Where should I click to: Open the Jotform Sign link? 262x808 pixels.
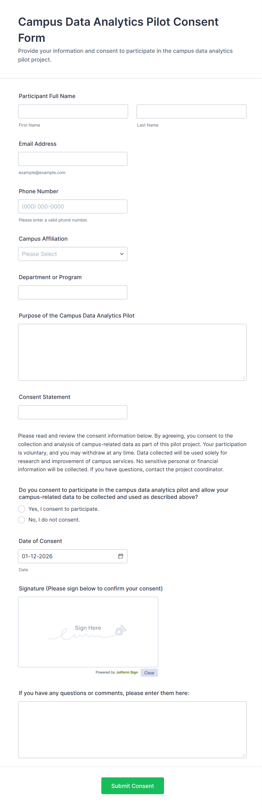(x=126, y=672)
